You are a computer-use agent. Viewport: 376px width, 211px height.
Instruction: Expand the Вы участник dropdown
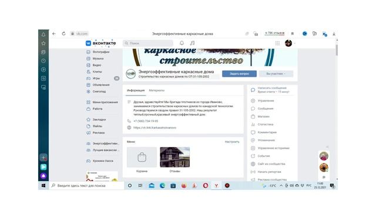[x=276, y=74]
